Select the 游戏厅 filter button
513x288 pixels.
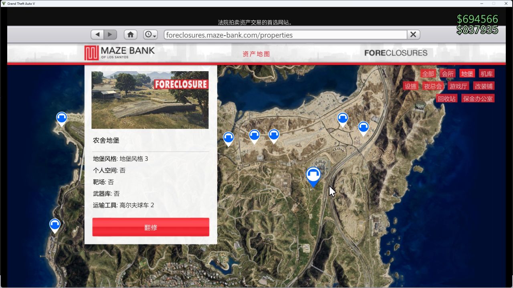(x=458, y=86)
